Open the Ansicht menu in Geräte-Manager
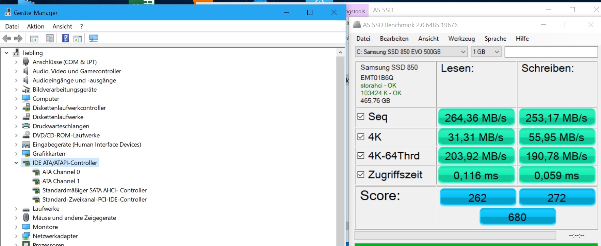The width and height of the screenshot is (601, 246). [x=62, y=26]
